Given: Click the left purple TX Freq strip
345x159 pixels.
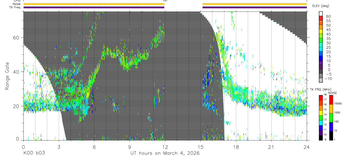Looking at the screenshot, I should [94, 7].
